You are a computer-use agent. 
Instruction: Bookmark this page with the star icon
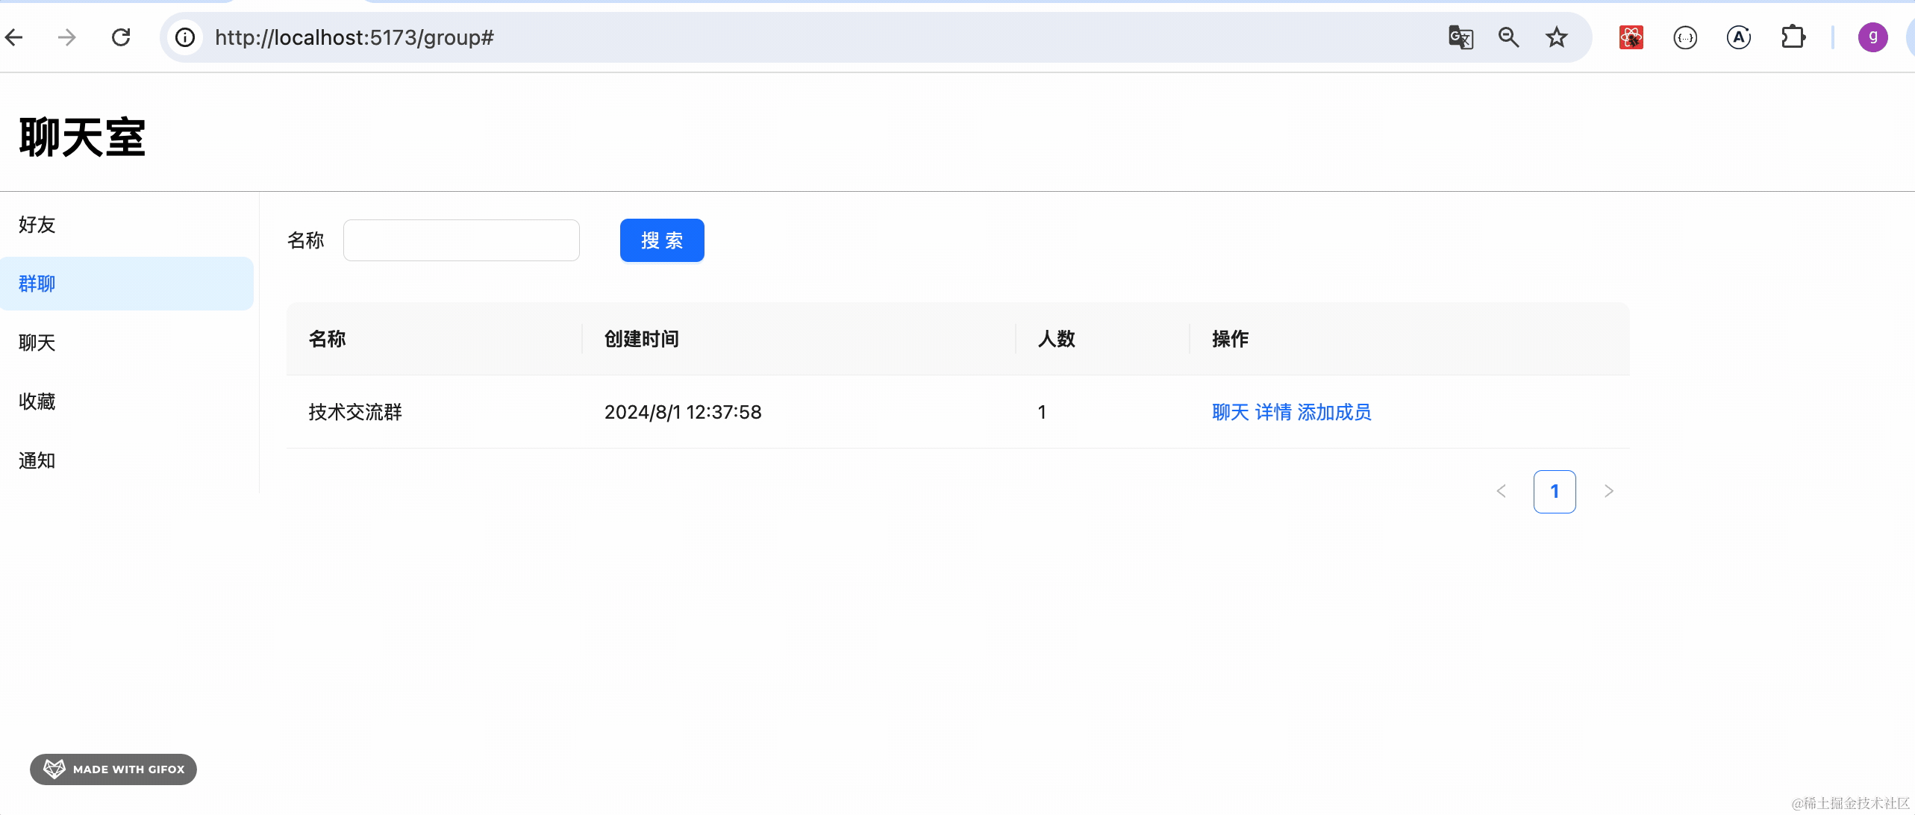(1556, 37)
